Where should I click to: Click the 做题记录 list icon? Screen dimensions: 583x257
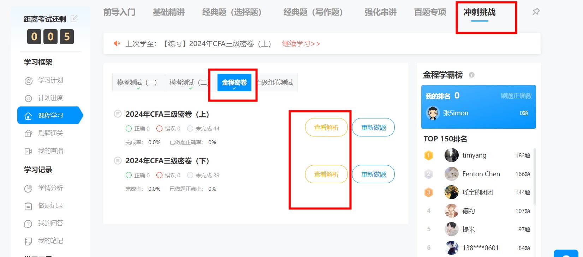28,206
